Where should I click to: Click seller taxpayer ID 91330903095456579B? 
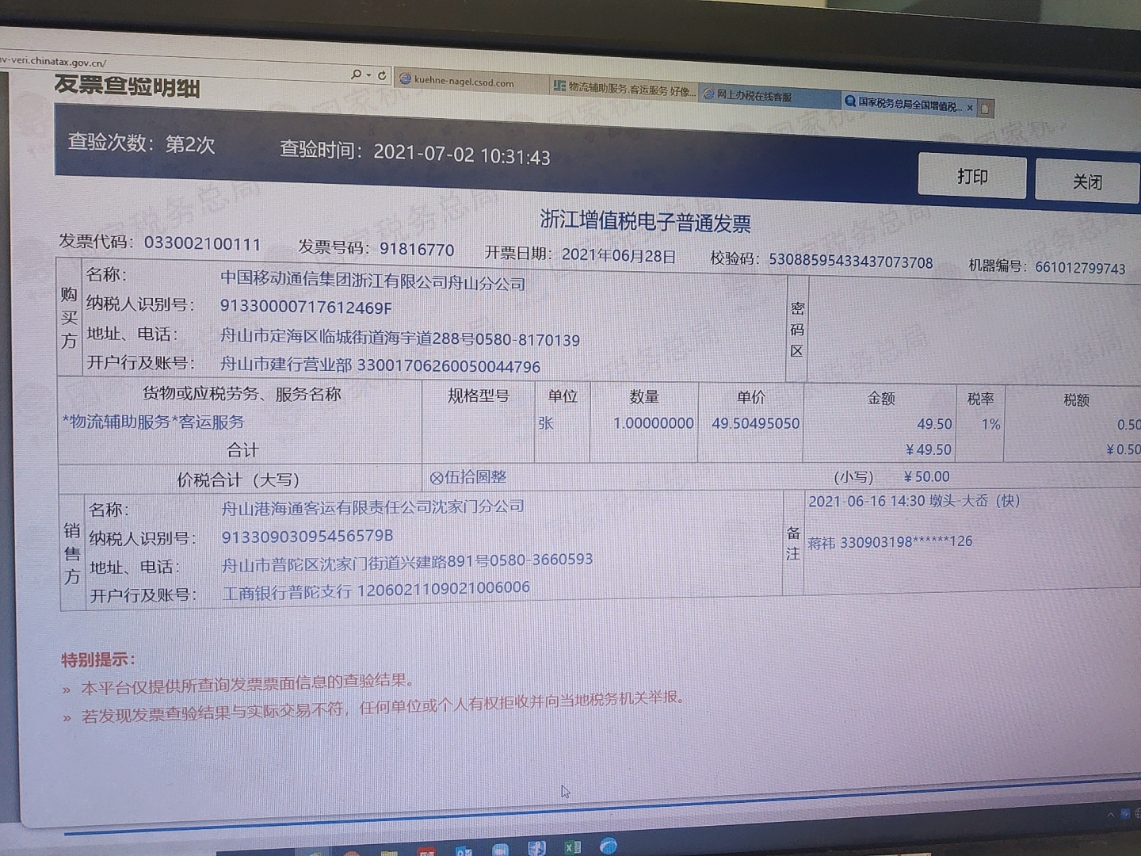click(x=307, y=537)
